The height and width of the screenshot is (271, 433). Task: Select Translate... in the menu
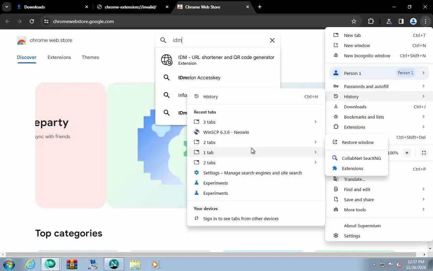(379, 179)
